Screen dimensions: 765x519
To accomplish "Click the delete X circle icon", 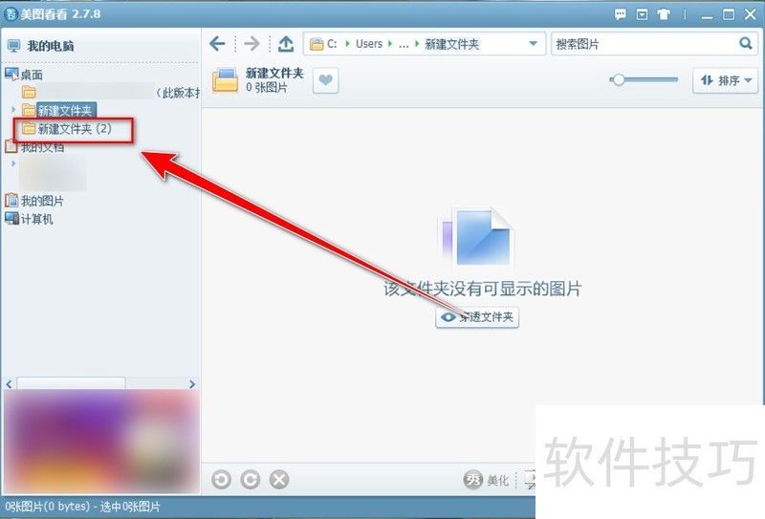I will pos(279,480).
